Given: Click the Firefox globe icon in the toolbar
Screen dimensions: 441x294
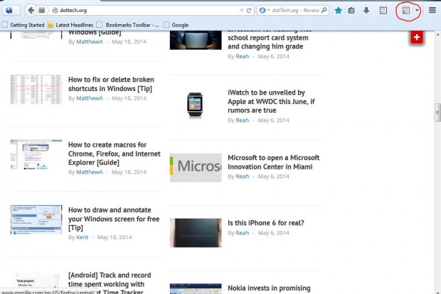Looking at the screenshot, I should (9, 11).
